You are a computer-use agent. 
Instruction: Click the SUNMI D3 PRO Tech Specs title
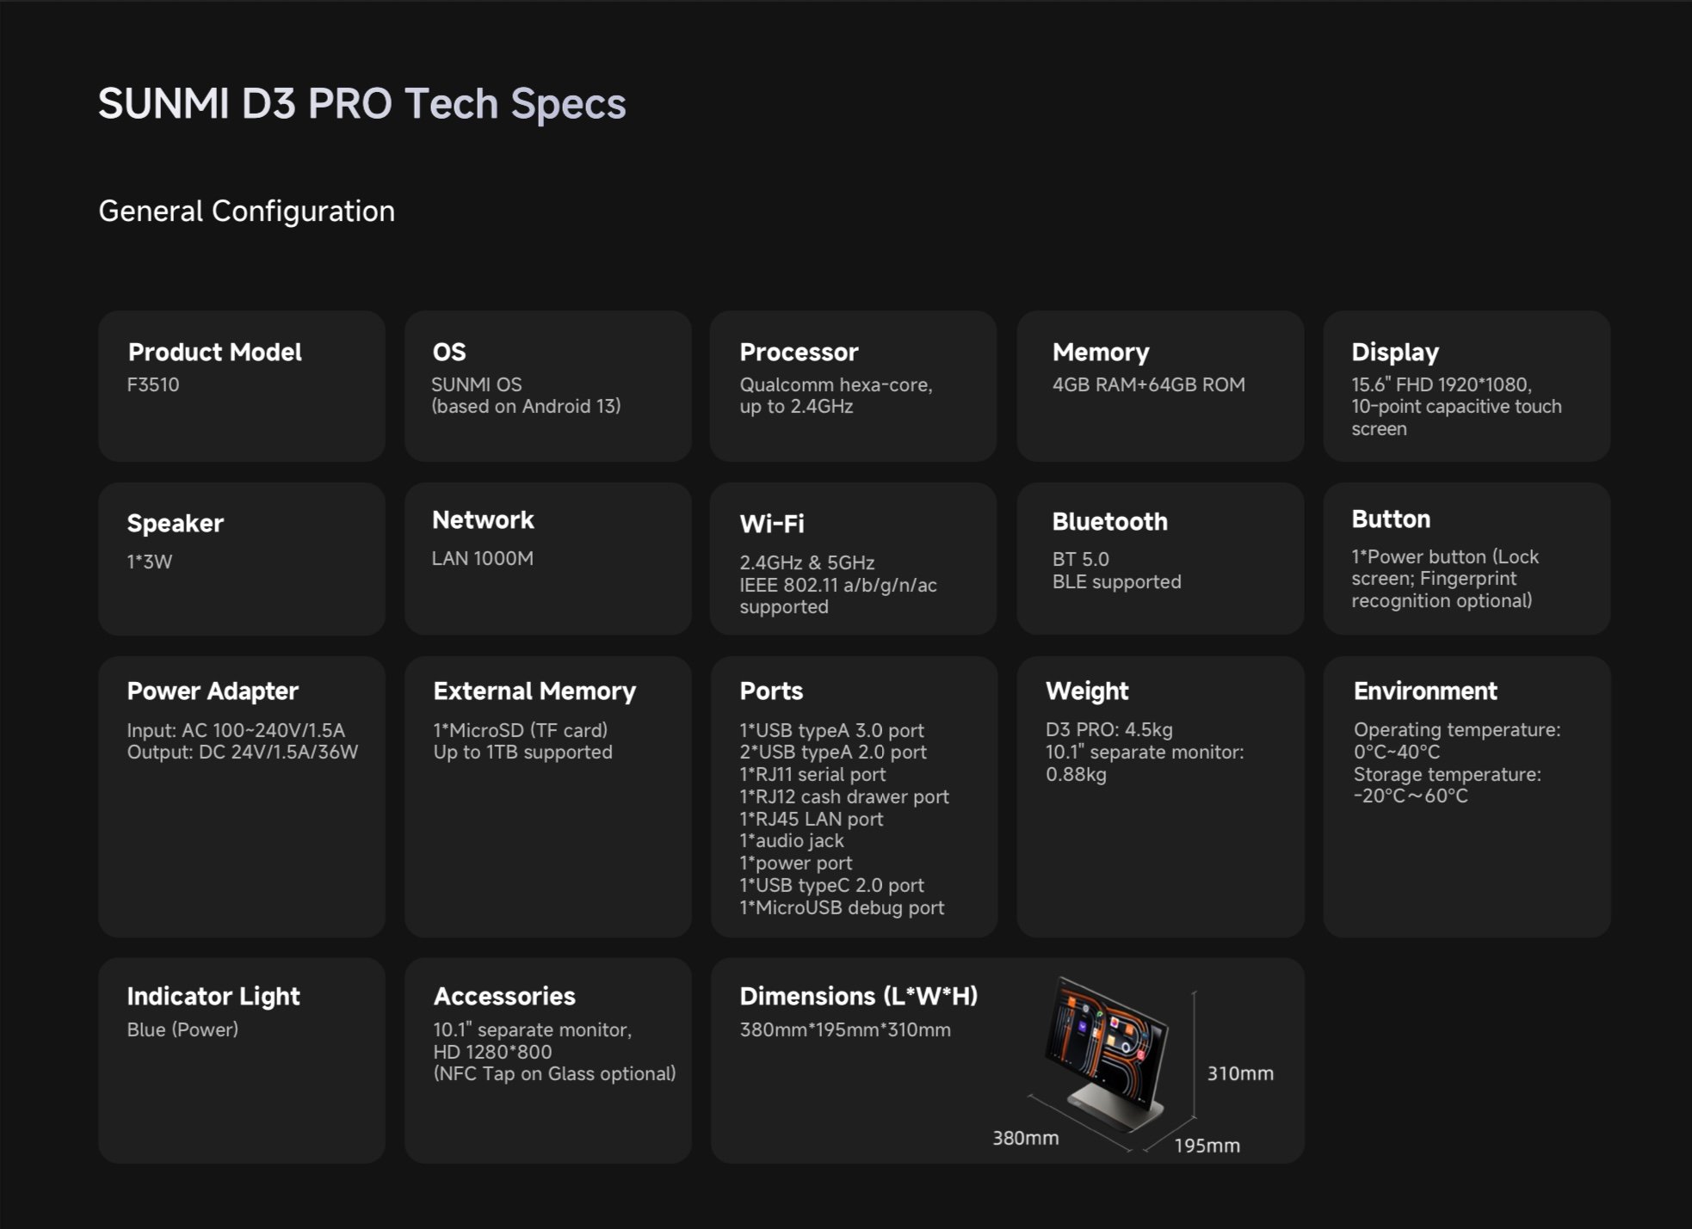click(361, 104)
